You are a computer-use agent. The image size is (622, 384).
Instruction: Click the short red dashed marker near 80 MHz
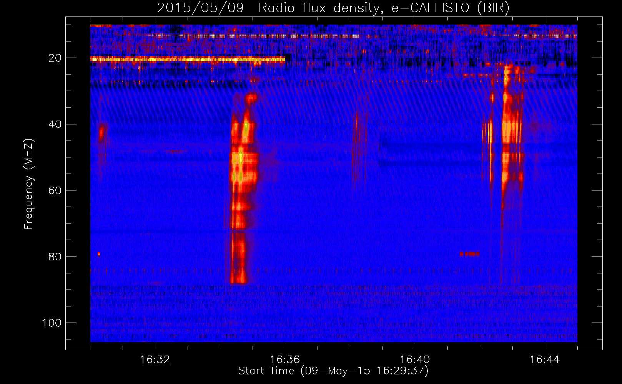(469, 254)
